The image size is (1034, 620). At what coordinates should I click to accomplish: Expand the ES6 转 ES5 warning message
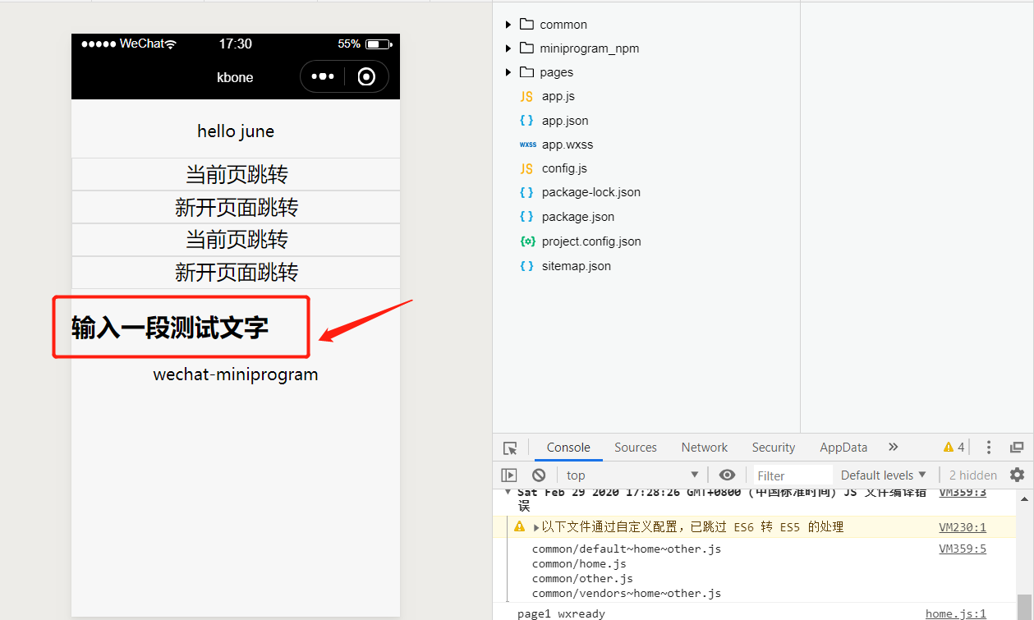(x=536, y=527)
